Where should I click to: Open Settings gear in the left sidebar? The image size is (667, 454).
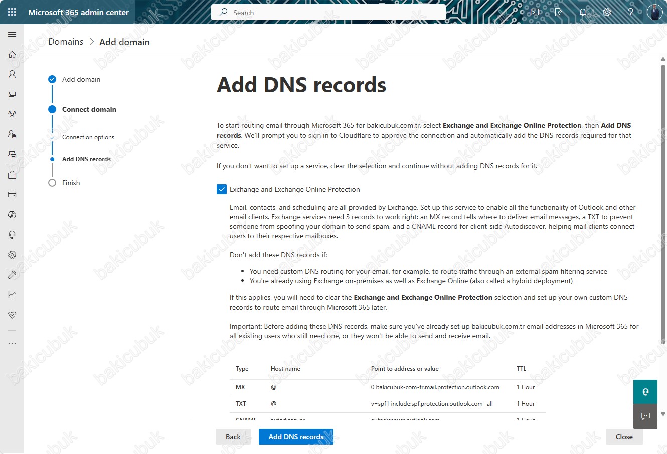pyautogui.click(x=12, y=255)
